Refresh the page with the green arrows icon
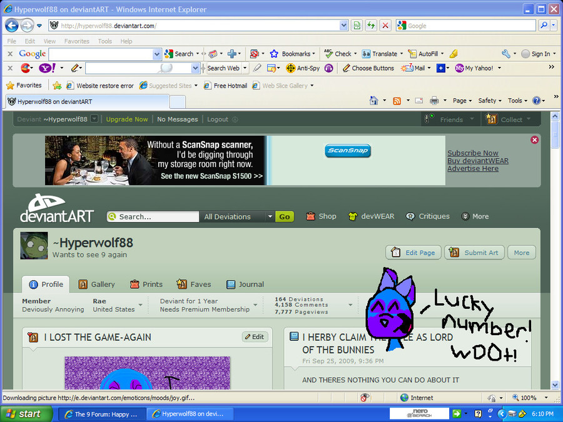The width and height of the screenshot is (563, 422). 371,26
